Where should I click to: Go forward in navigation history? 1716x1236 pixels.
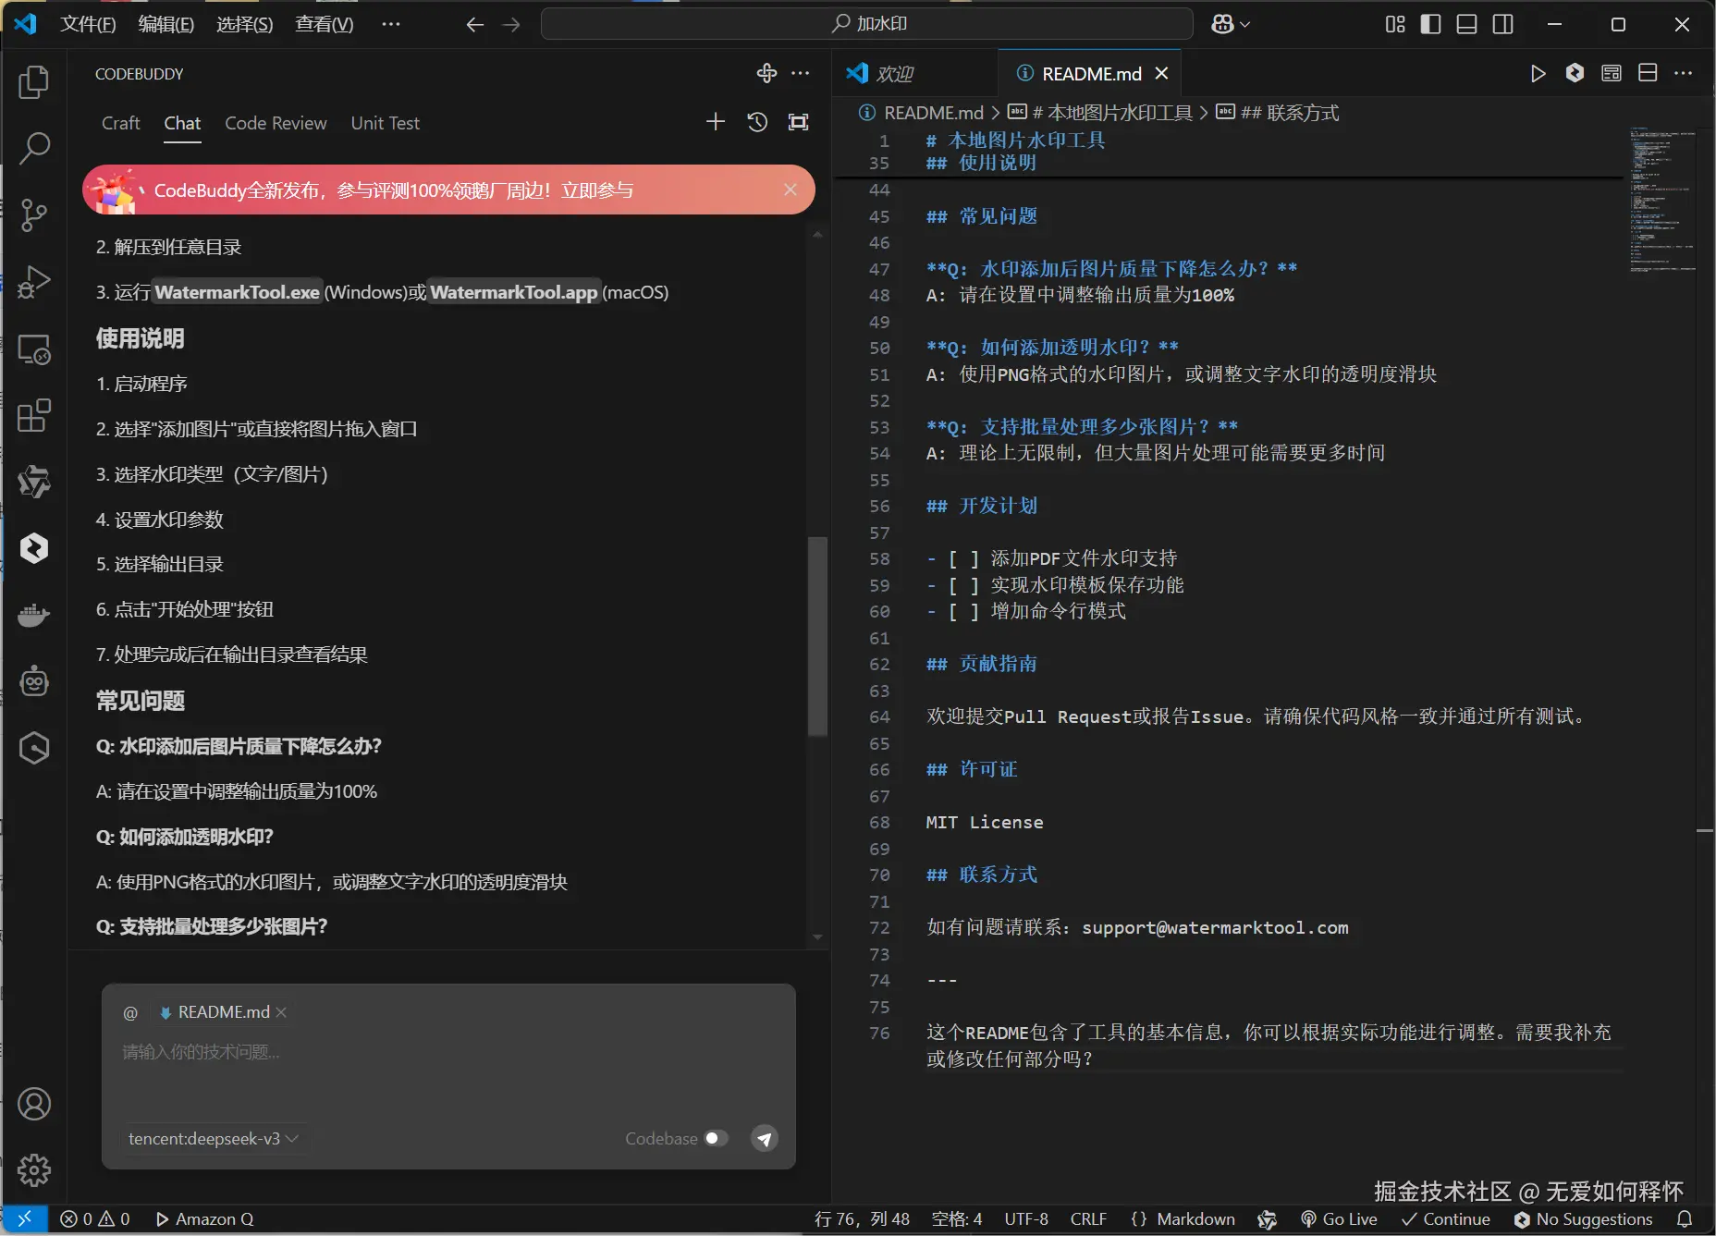click(x=511, y=25)
